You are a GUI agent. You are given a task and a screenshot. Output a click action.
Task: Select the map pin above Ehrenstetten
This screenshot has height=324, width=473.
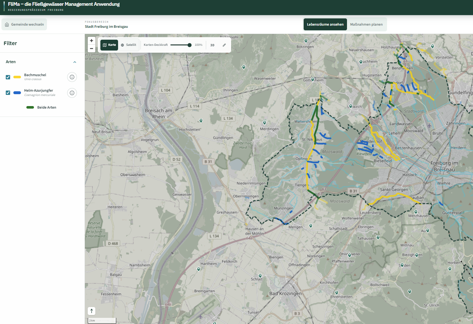coord(337,292)
